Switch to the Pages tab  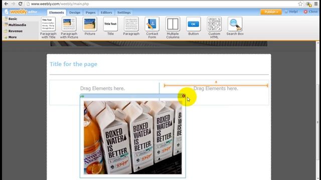pyautogui.click(x=90, y=12)
